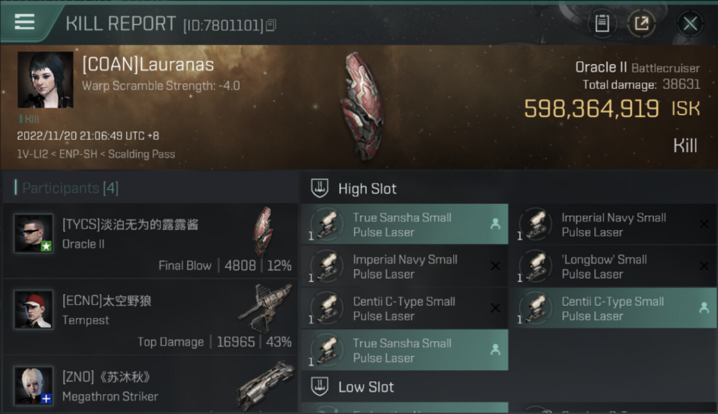Click the High Slot section icon
718x414 pixels.
click(x=320, y=188)
